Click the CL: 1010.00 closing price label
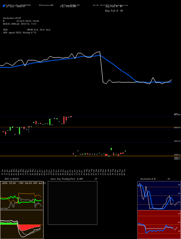The width and height of the screenshot is (181, 239). [68, 6]
